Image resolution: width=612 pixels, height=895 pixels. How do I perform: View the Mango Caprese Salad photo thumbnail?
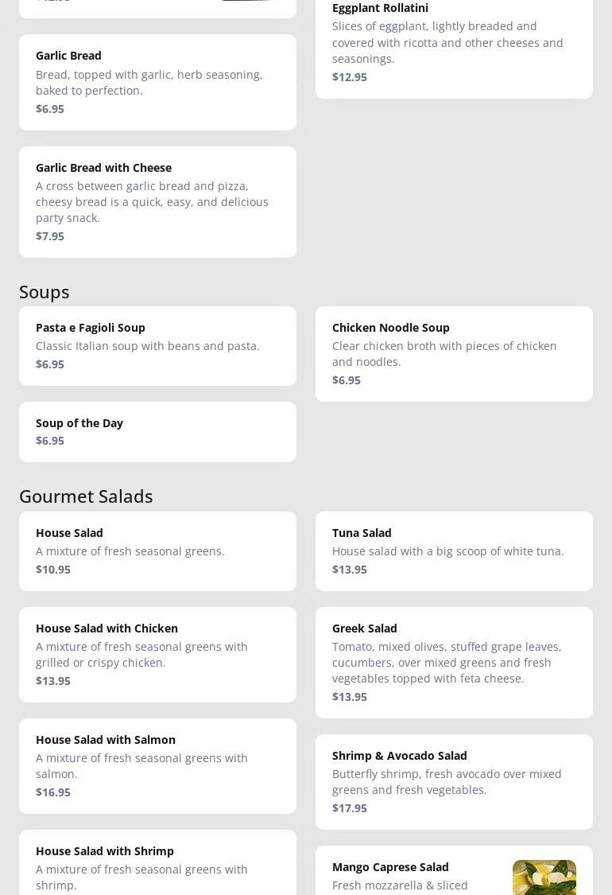544,877
